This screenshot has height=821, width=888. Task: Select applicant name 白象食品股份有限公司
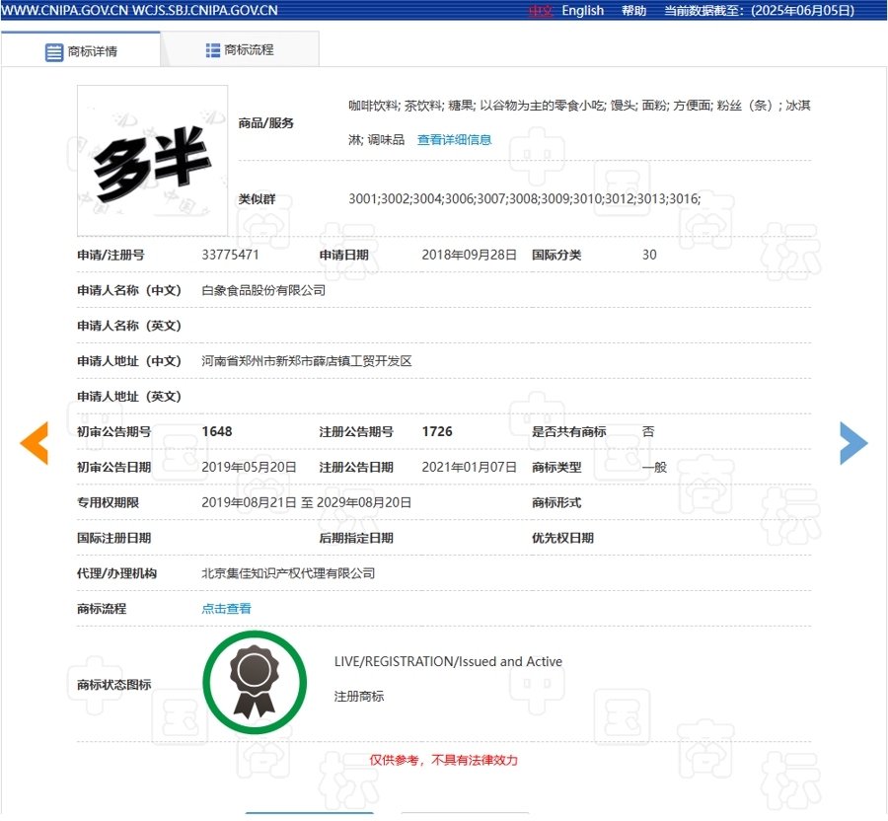[263, 290]
